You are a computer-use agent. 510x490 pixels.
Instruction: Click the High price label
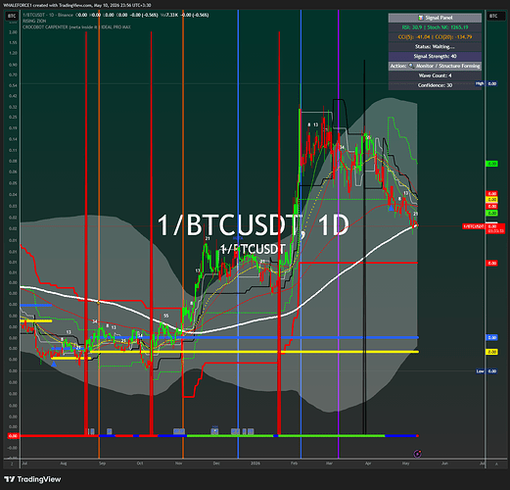coord(487,83)
